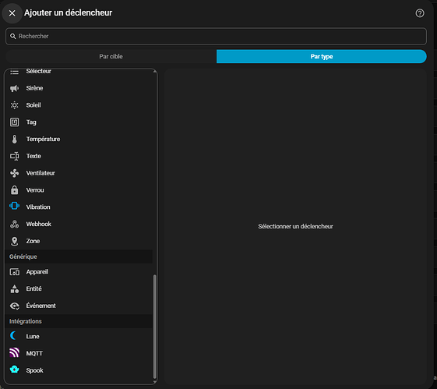Image resolution: width=437 pixels, height=389 pixels.
Task: Select the Verrou lock icon
Action: pos(15,190)
